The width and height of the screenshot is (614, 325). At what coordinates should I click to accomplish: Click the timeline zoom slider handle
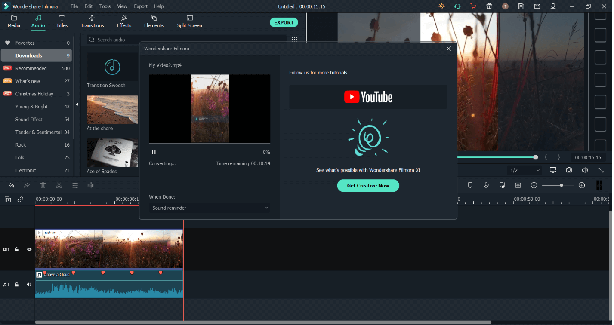562,185
